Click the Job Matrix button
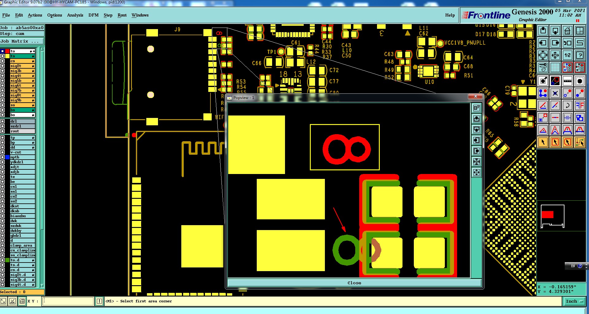Screen dimensions: 589x314 point(22,41)
